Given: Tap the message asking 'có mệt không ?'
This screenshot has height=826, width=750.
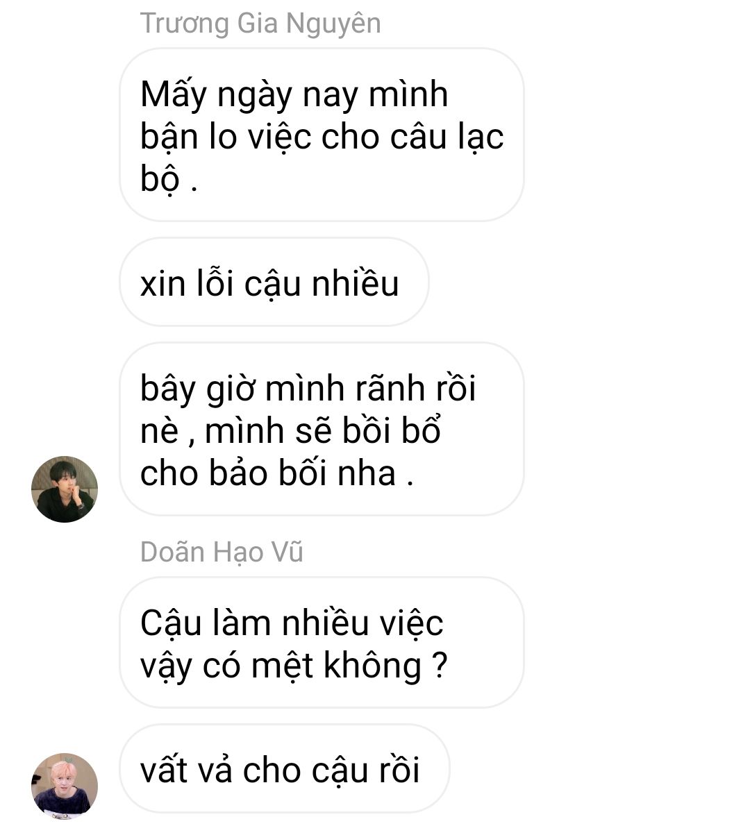Looking at the screenshot, I should 322,642.
